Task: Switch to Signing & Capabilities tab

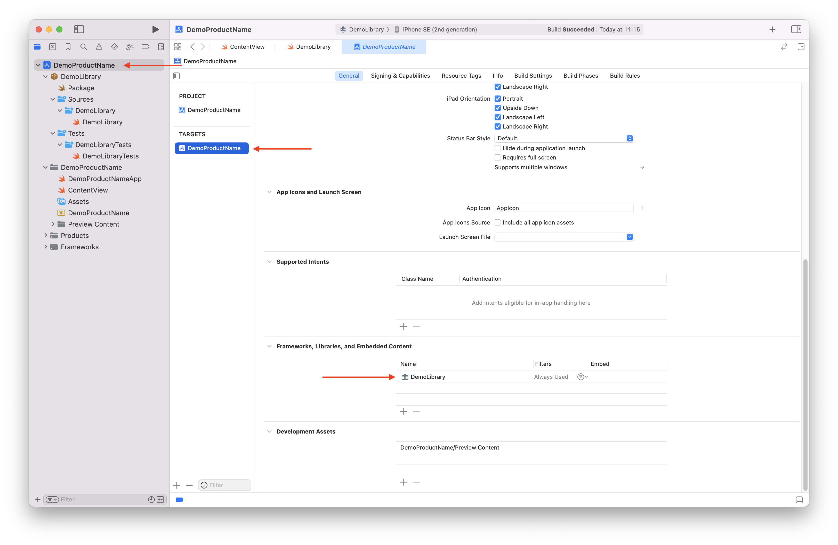Action: (400, 76)
